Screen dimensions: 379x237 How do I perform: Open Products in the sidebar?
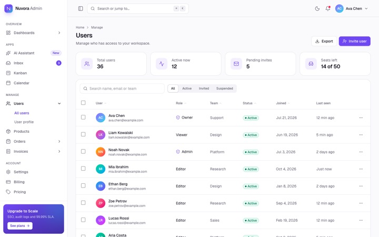33,131
